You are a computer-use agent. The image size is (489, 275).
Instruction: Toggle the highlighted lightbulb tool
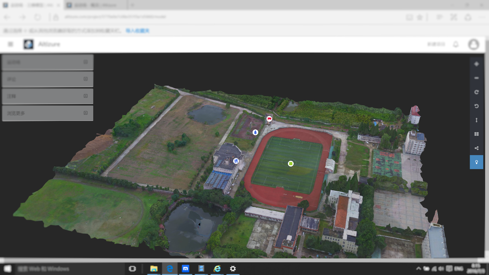476,162
